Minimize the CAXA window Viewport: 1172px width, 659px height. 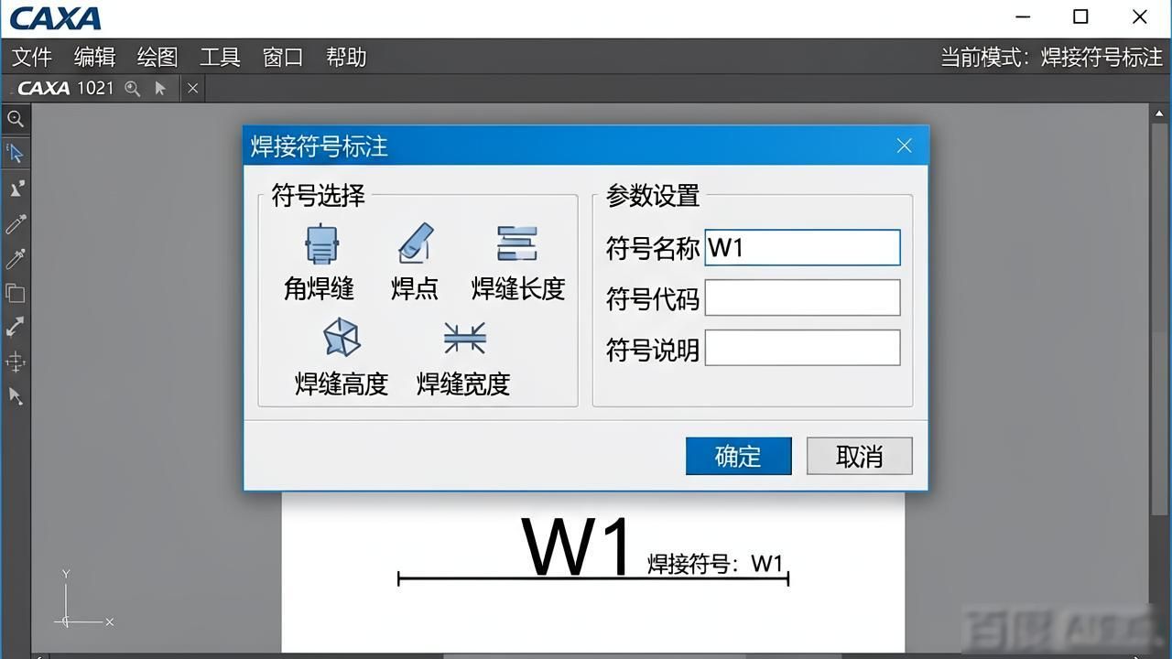tap(1023, 16)
